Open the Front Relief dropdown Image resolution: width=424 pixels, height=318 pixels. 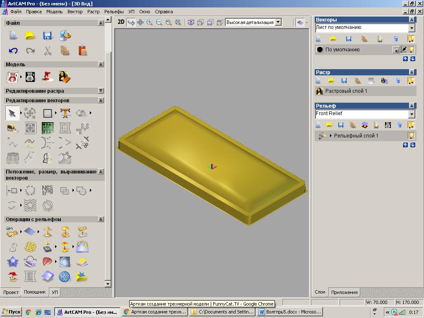point(412,114)
